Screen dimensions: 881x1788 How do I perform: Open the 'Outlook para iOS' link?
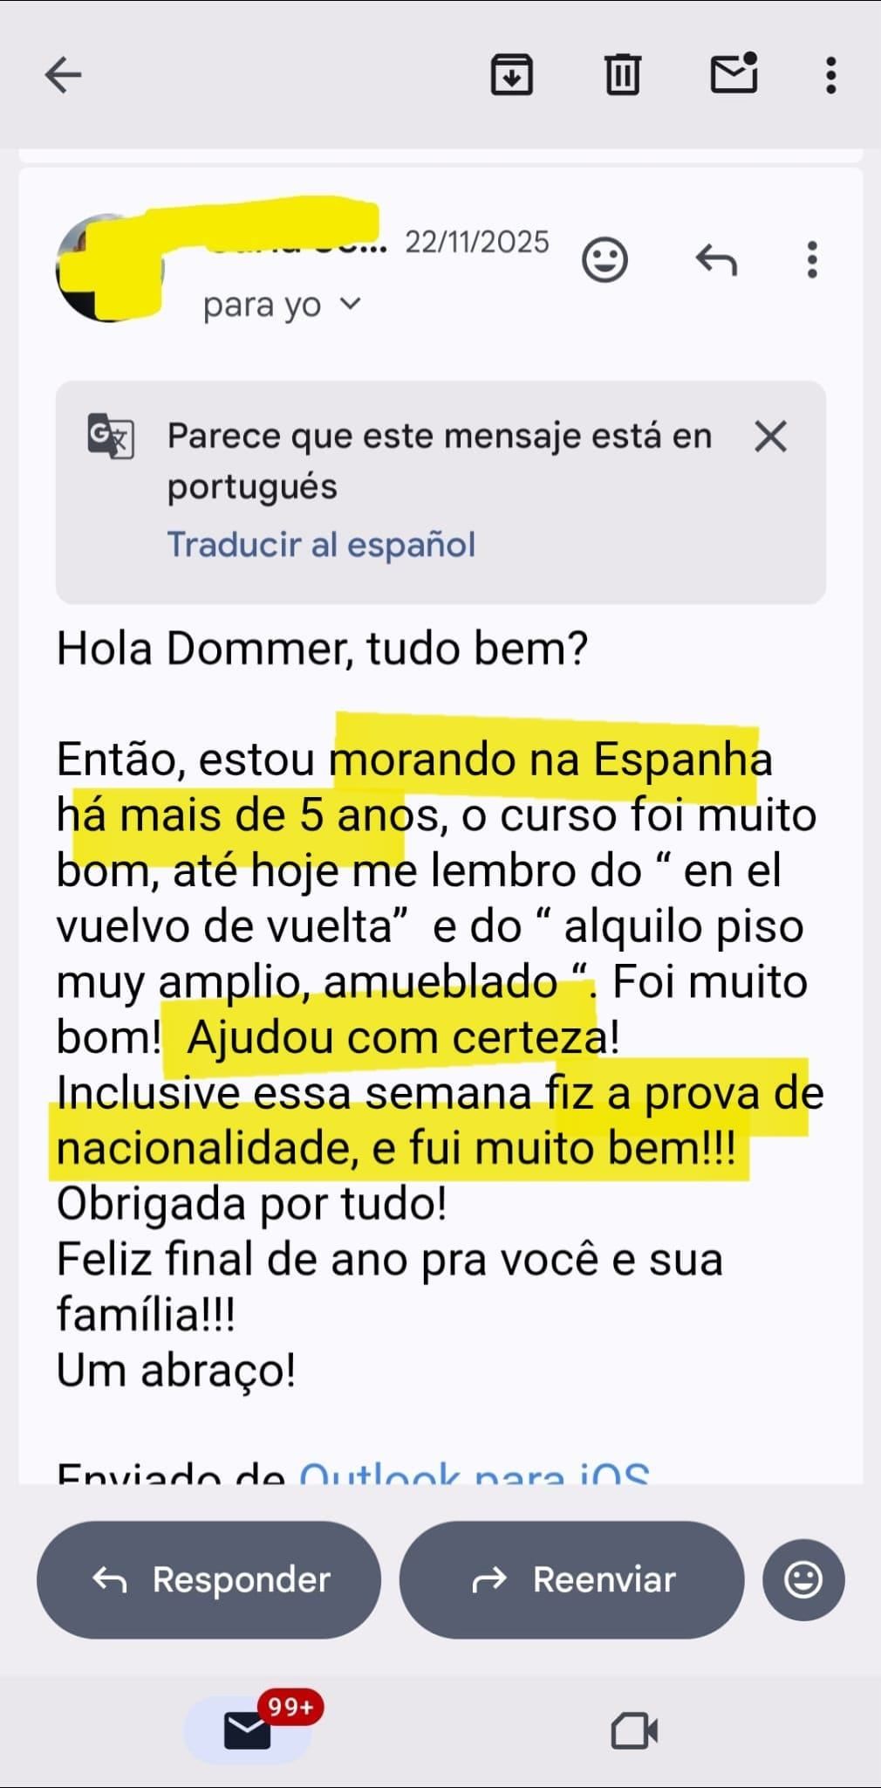(475, 1472)
